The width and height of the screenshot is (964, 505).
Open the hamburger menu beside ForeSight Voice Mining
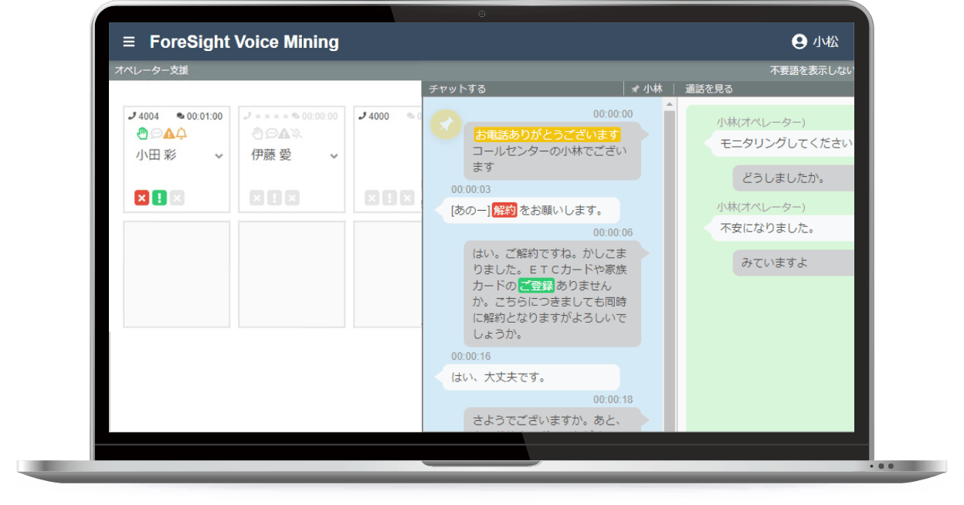coord(129,42)
